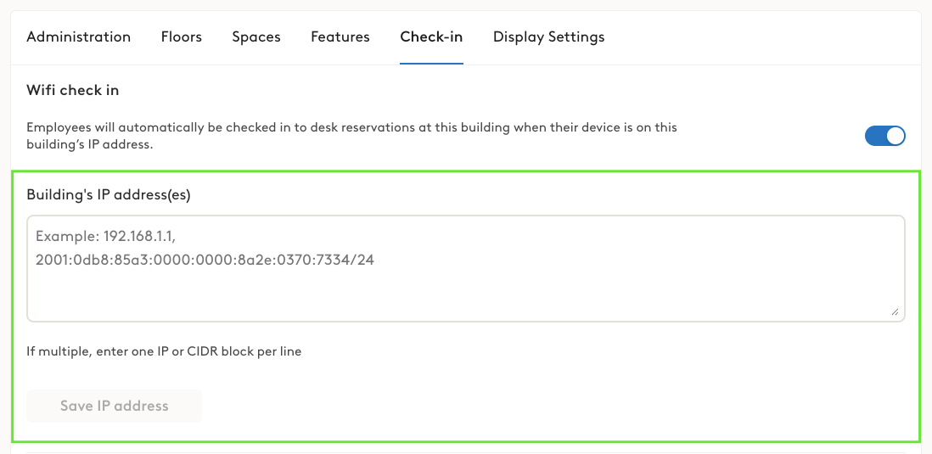Click the white knob of Wifi toggle
The width and height of the screenshot is (932, 454).
pos(896,136)
